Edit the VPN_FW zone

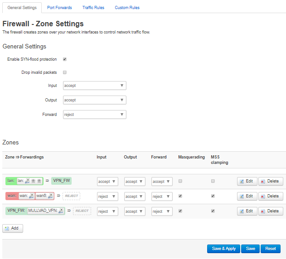click(247, 211)
